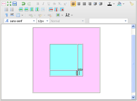Image resolution: width=137 pixels, height=101 pixels.
Task: Toggle HTML source view
Action: 4,4
